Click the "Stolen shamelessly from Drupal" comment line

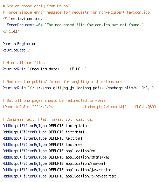coord(36,6)
